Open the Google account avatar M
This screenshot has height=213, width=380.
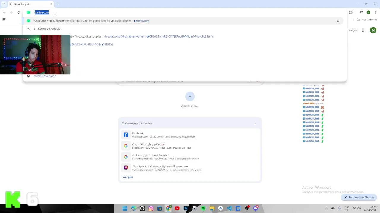pos(373,30)
